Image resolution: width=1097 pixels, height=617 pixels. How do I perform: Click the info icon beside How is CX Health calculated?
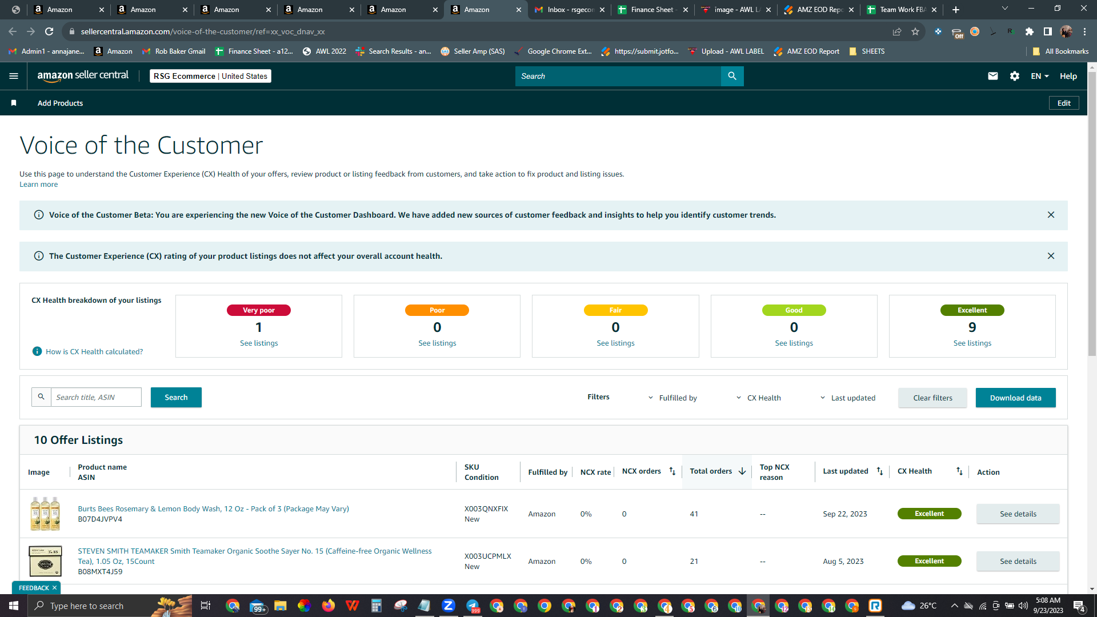(x=37, y=351)
